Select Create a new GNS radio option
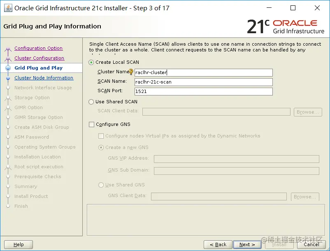Screen dimensions: 330x251 coord(101,147)
